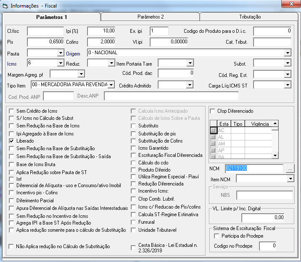Select the Parâmetros 1 tab
The image size is (301, 262).
(x=51, y=17)
